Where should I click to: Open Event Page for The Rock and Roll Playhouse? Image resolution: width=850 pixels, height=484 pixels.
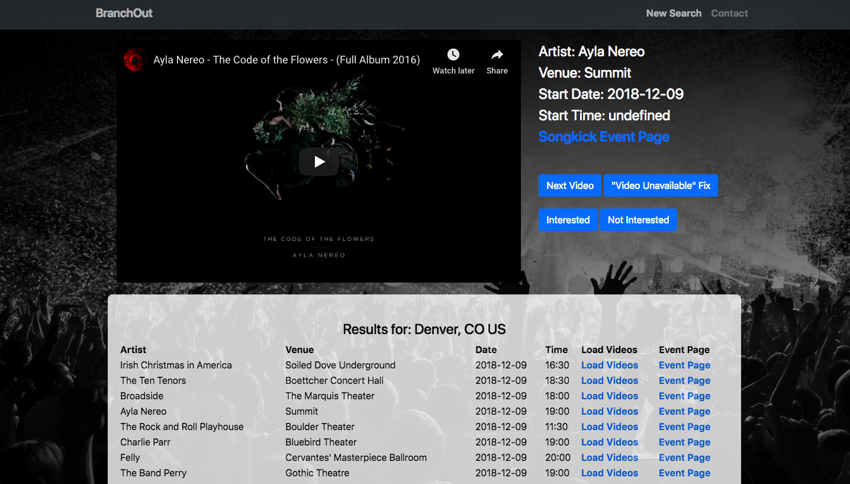(x=685, y=427)
